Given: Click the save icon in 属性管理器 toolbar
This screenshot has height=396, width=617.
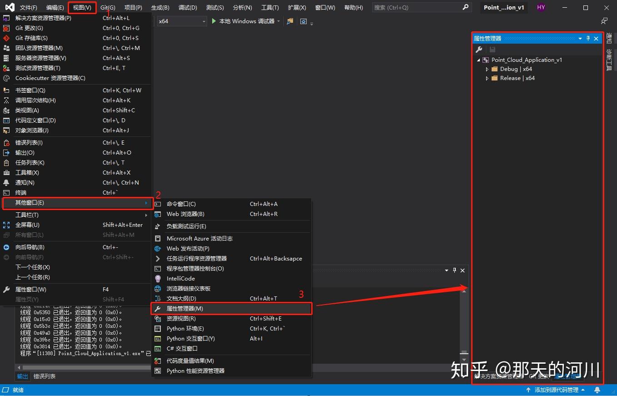Looking at the screenshot, I should [x=492, y=49].
